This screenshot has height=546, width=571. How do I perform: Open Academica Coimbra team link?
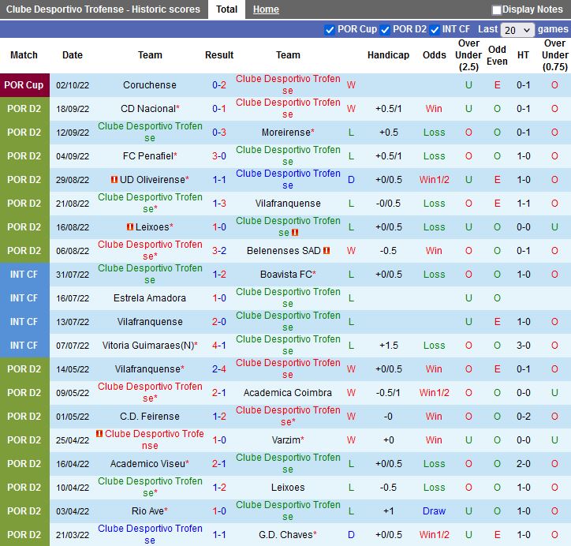pos(288,393)
